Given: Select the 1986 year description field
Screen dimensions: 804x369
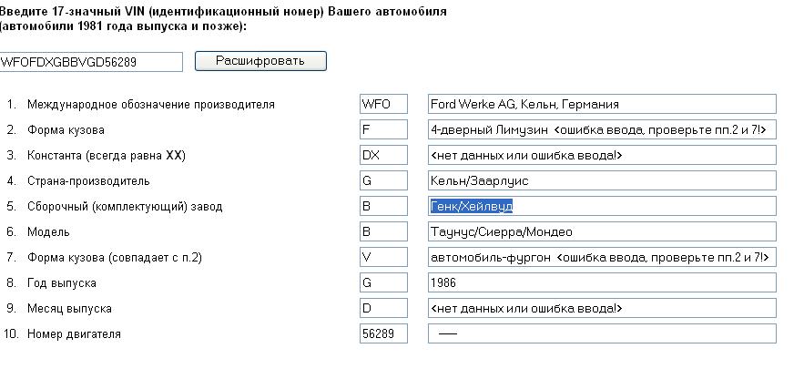Looking at the screenshot, I should [602, 283].
